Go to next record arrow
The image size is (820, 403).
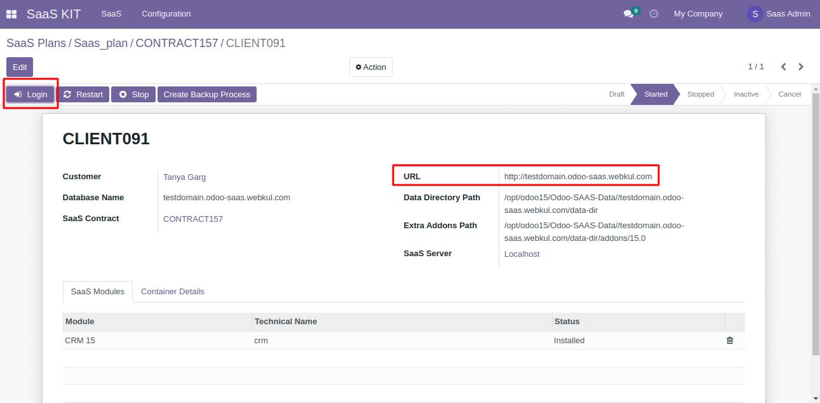(801, 67)
